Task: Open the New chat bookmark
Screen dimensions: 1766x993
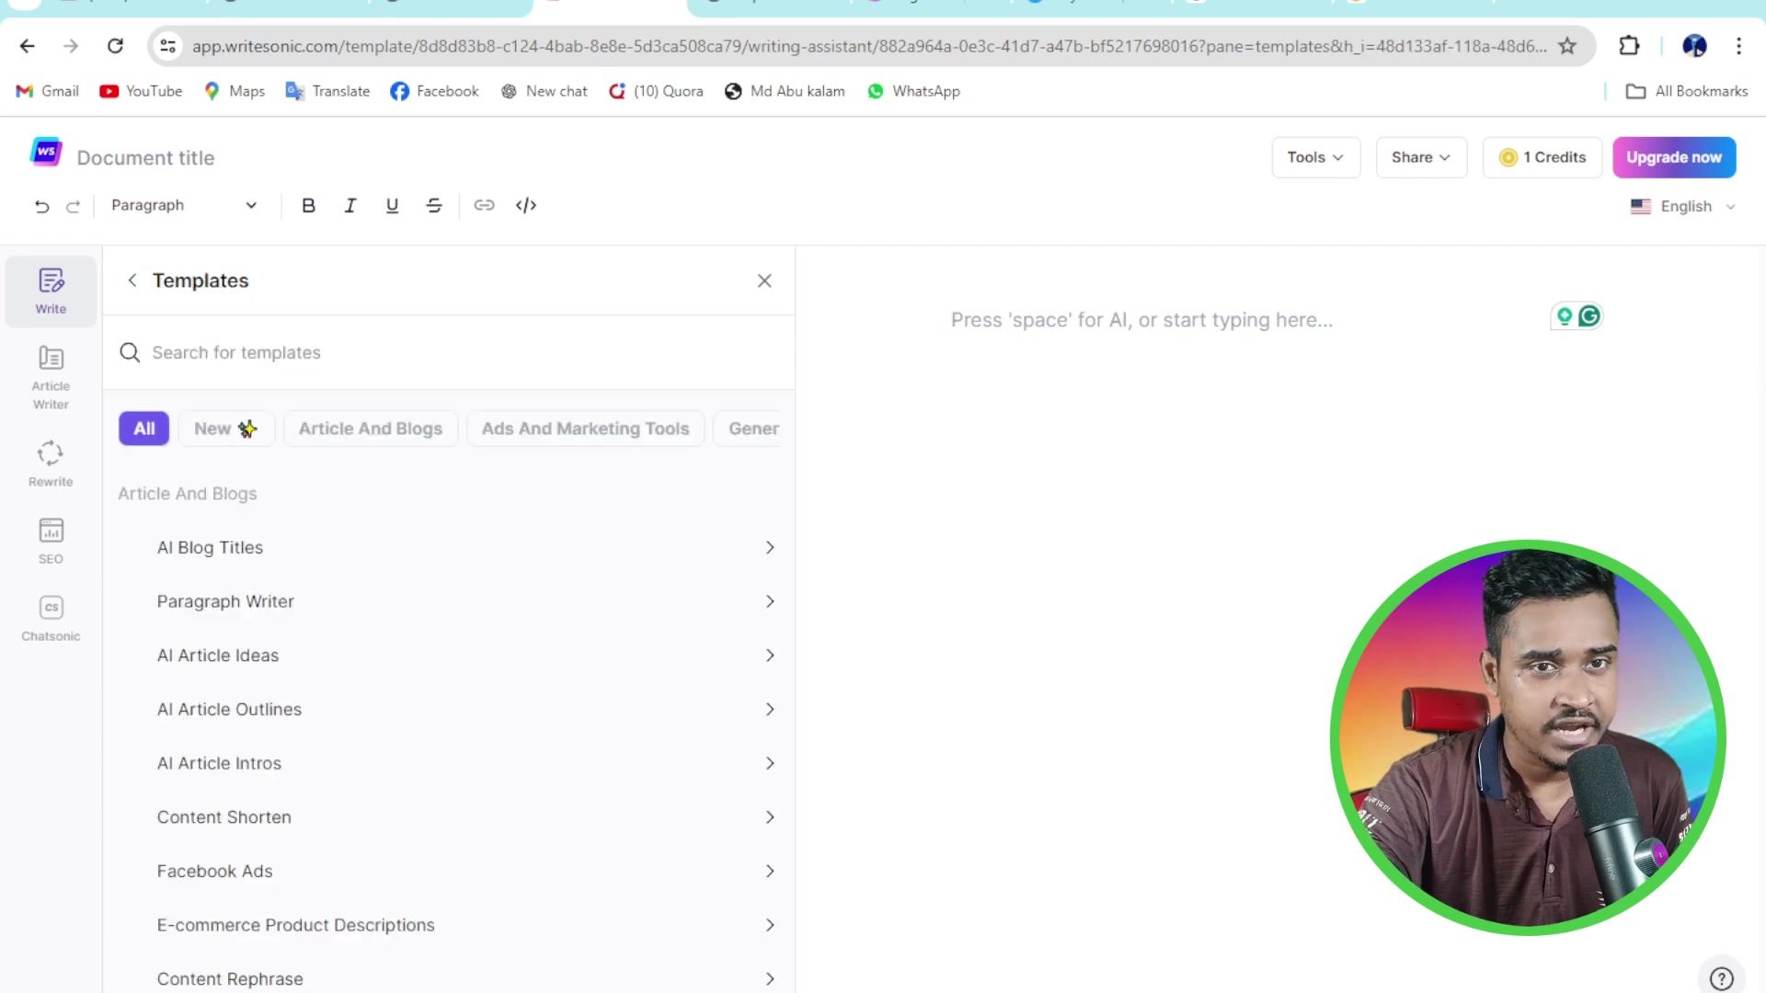Action: (x=545, y=91)
